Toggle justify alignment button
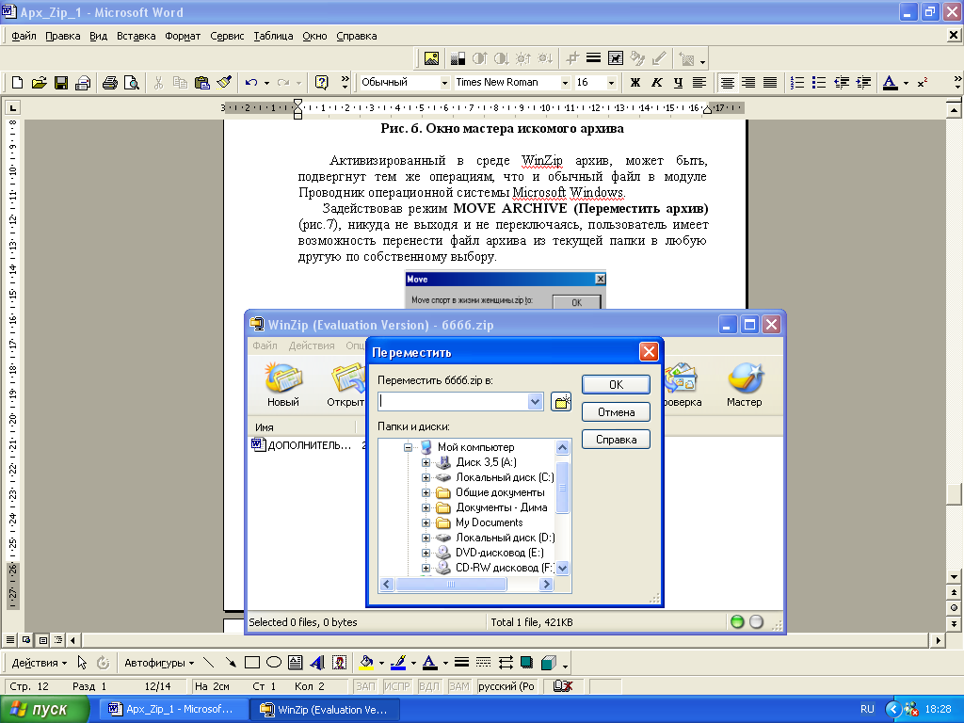Viewport: 964px width, 723px height. (770, 83)
